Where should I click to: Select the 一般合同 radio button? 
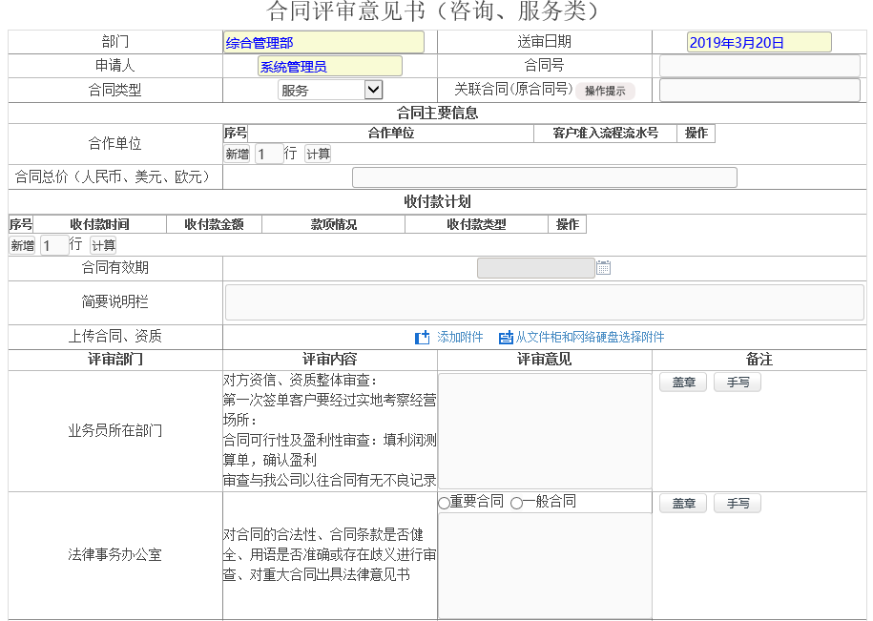pos(516,503)
